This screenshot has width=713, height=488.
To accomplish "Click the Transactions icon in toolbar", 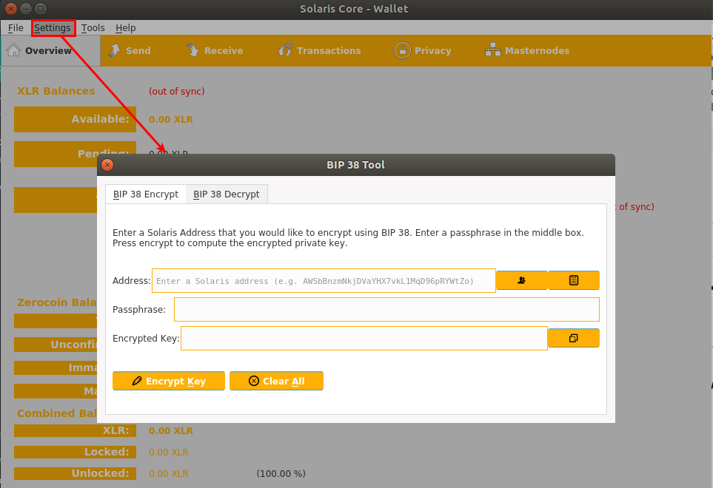I will click(x=285, y=50).
